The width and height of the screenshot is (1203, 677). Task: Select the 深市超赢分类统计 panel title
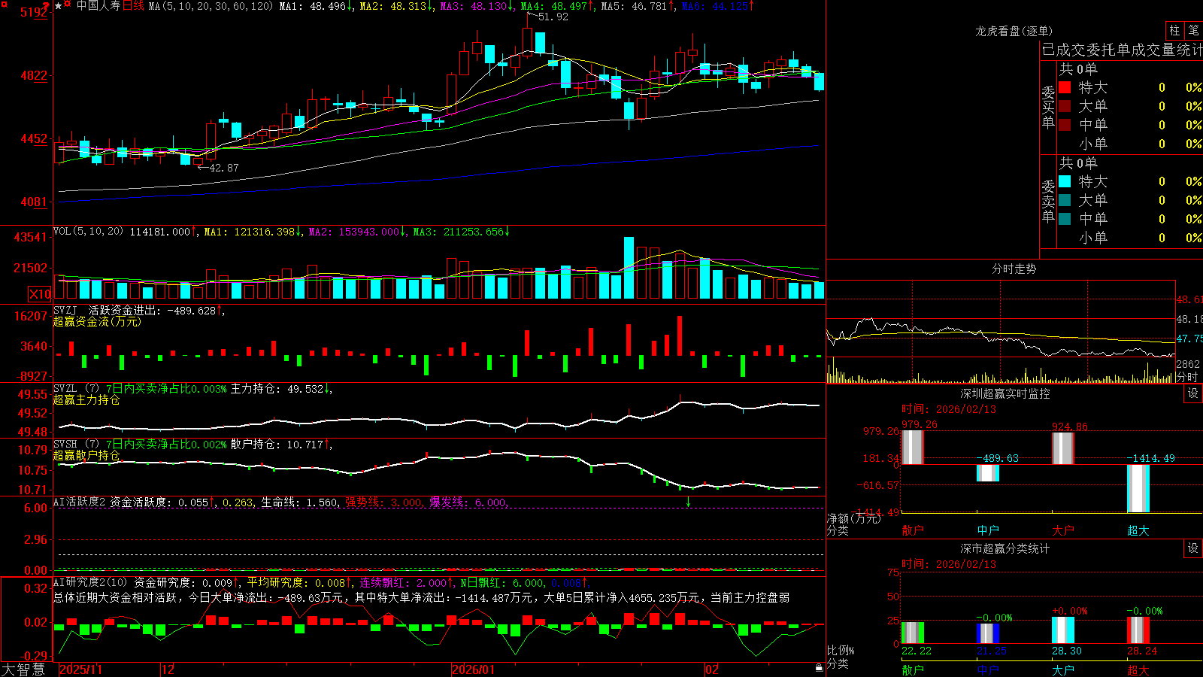coord(1005,548)
